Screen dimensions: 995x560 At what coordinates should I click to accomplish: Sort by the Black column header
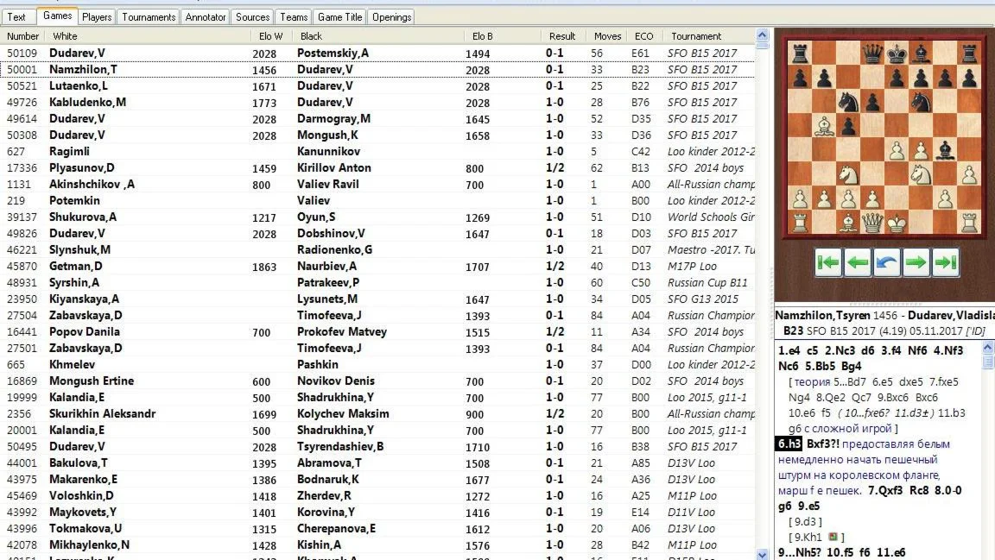click(379, 36)
